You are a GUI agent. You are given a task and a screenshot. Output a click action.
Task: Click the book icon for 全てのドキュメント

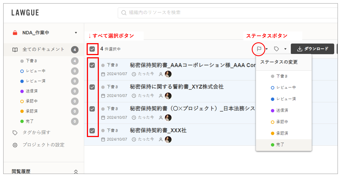click(15, 50)
